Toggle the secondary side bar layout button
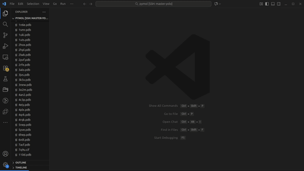 pyautogui.click(x=279, y=4)
